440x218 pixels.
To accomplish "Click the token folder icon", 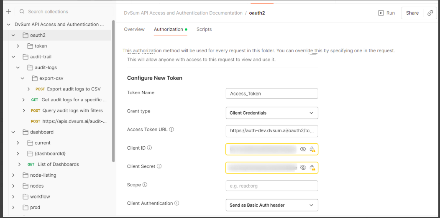I will point(30,46).
